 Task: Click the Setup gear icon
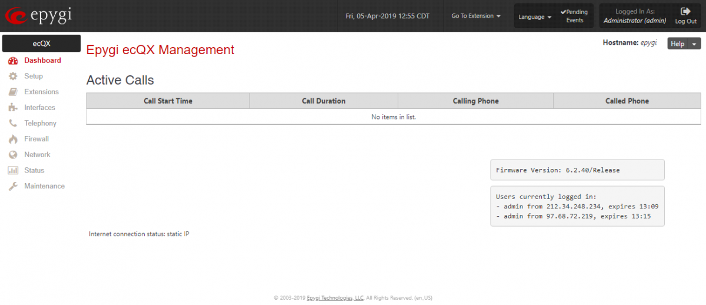coord(13,77)
